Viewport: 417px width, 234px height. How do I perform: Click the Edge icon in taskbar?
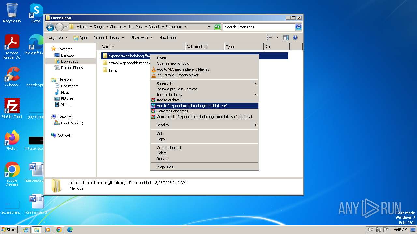coord(70,230)
